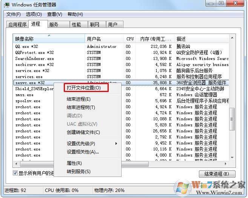This screenshot has height=198, width=248.
Task: Open the 选项(O) menu
Action: pyautogui.click(x=34, y=14)
